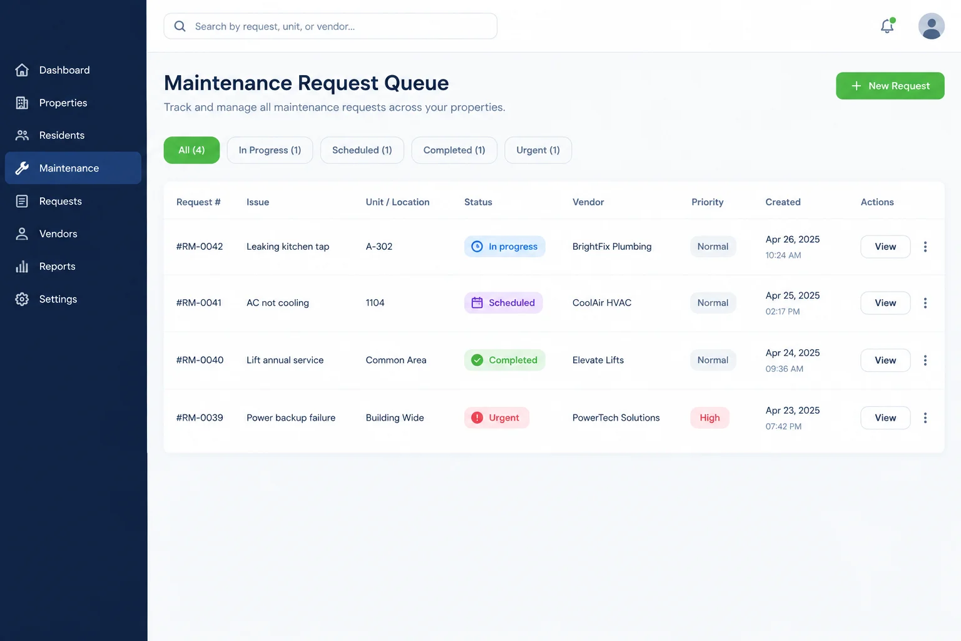Show All (4) requests tab
The width and height of the screenshot is (961, 641).
point(191,150)
